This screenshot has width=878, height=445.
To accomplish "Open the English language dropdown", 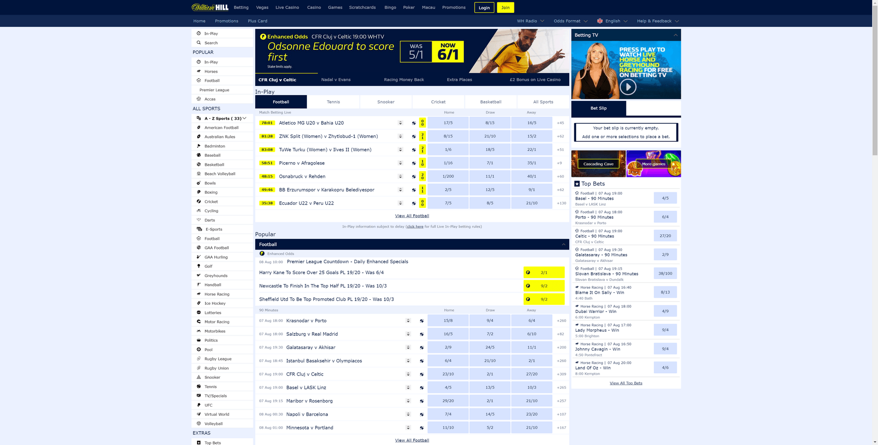I will click(612, 21).
